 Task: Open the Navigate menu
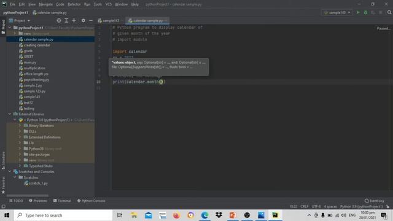46,4
